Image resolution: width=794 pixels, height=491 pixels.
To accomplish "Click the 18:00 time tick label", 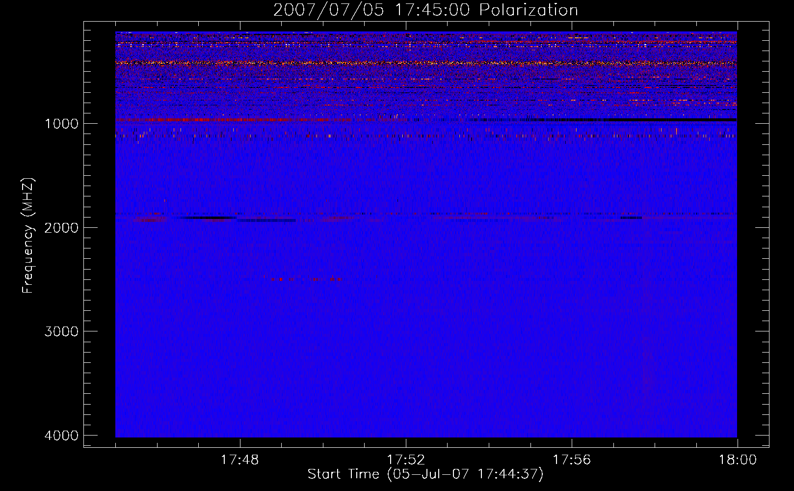I will click(738, 460).
